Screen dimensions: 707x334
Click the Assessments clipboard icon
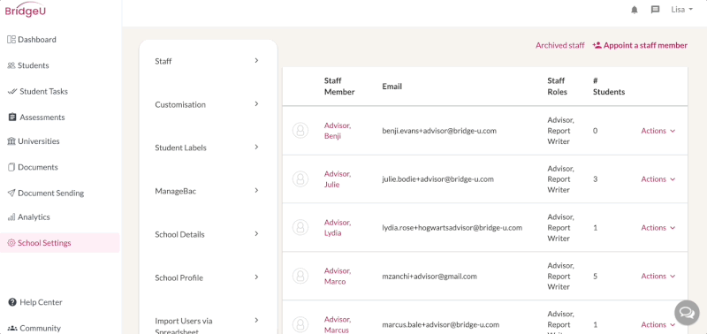coord(12,118)
